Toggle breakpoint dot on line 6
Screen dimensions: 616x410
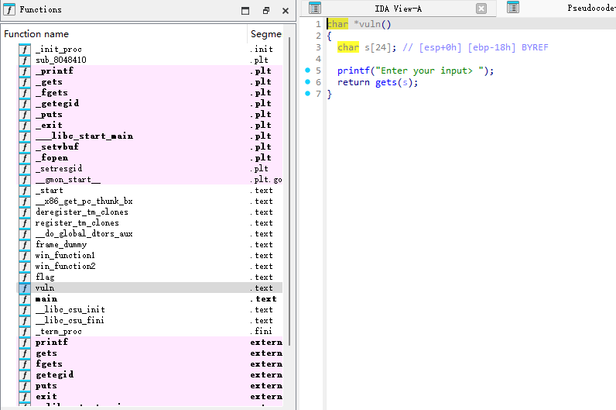tap(308, 82)
